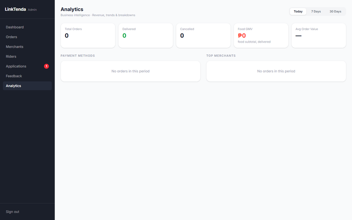This screenshot has width=352, height=220.
Task: Open the Merchants section
Action: point(27,47)
